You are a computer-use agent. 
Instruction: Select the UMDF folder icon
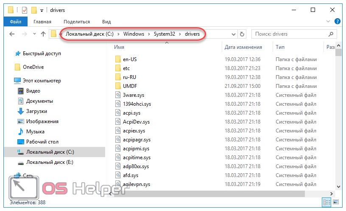118,86
